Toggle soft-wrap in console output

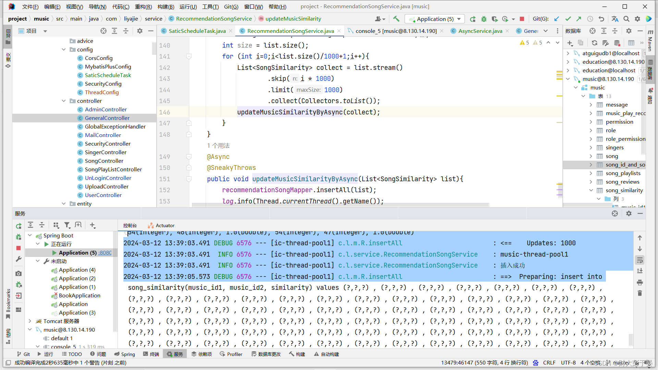(639, 260)
